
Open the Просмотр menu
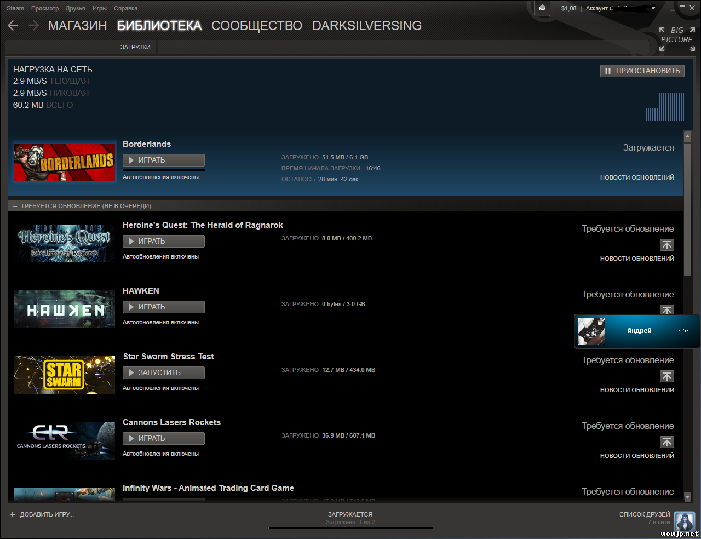[45, 8]
